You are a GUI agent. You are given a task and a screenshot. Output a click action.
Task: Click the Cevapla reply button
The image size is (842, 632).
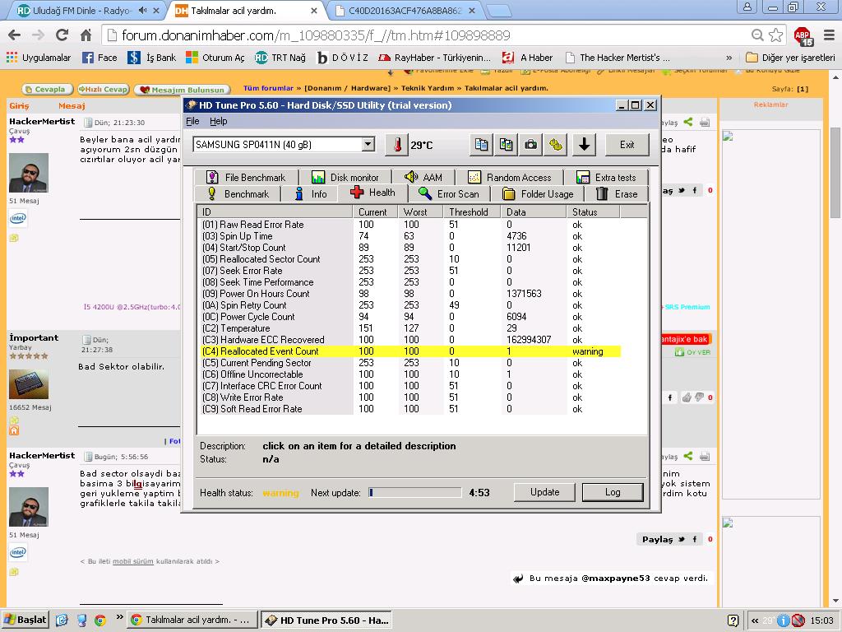pyautogui.click(x=47, y=89)
